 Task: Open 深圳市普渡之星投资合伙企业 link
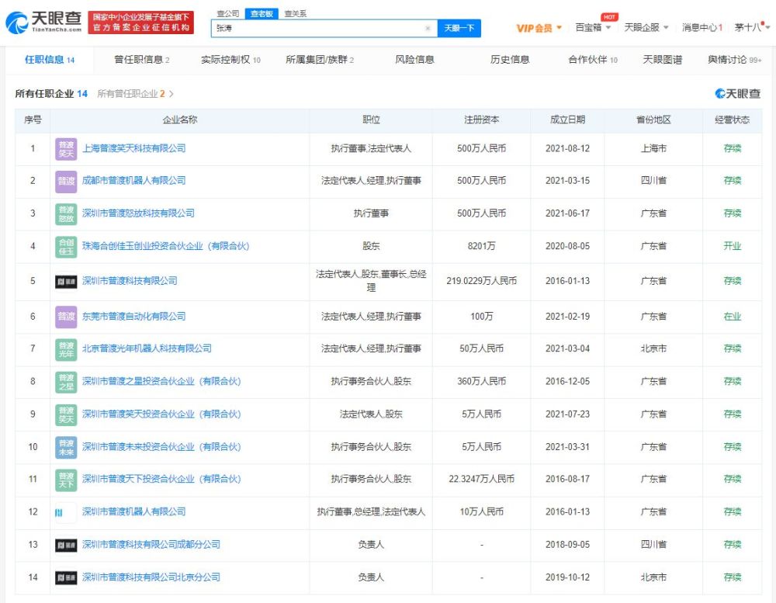[x=161, y=381]
